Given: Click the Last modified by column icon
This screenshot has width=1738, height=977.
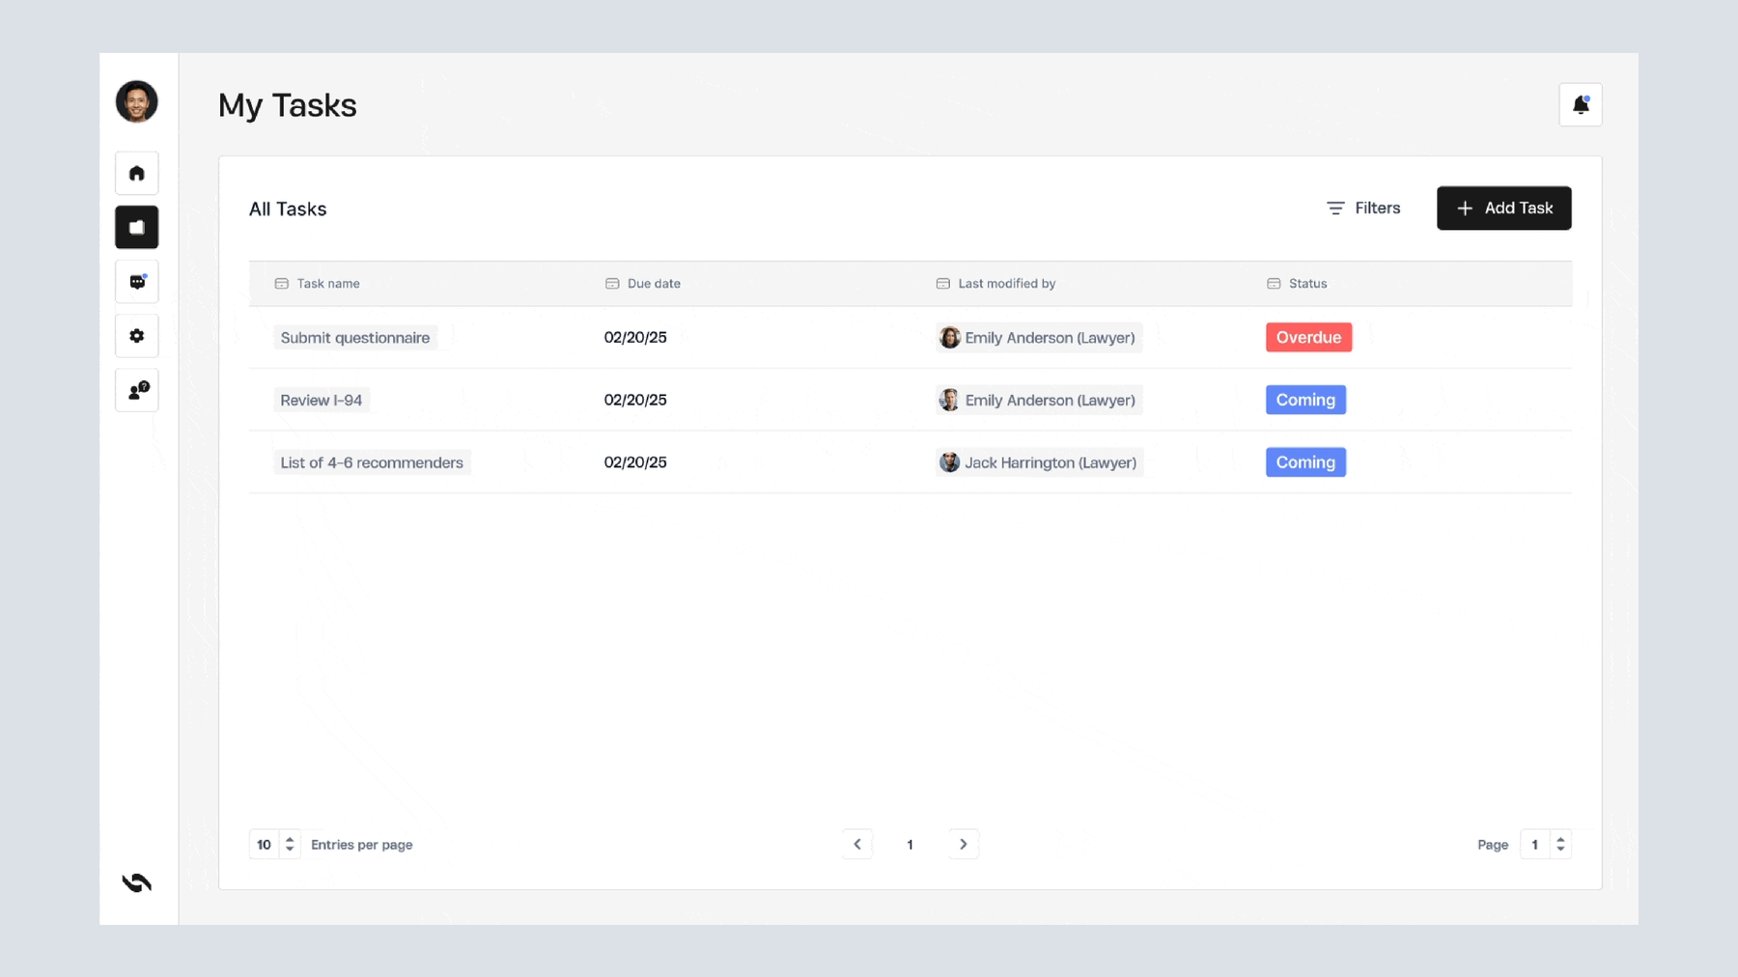Looking at the screenshot, I should (x=942, y=284).
